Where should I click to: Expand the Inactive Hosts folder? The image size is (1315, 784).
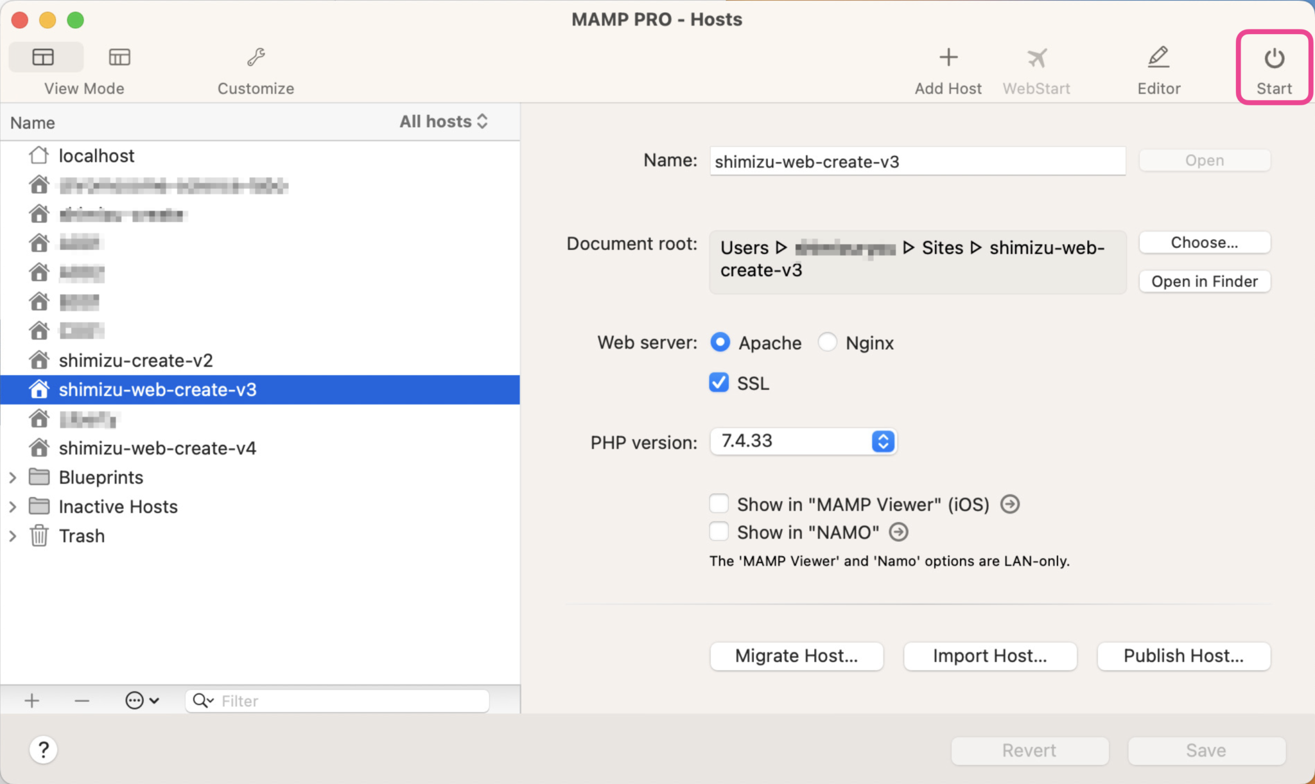[x=13, y=507]
